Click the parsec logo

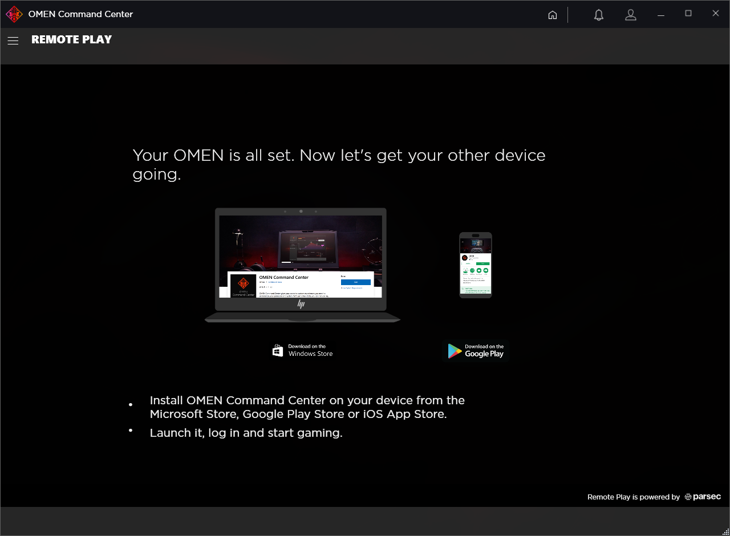(703, 497)
